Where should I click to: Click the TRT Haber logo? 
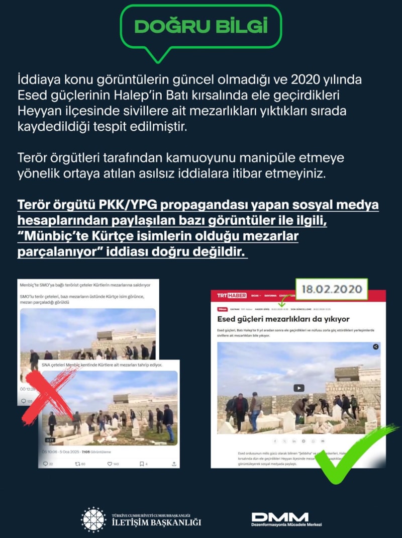[232, 296]
